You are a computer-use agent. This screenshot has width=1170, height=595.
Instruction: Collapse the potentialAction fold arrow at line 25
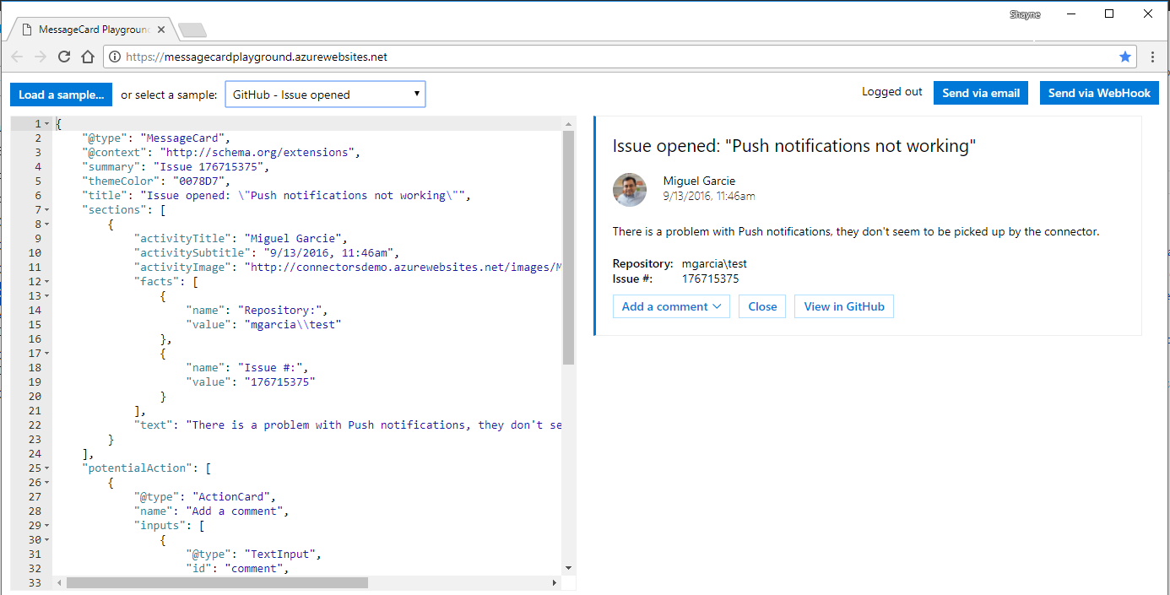click(x=47, y=468)
